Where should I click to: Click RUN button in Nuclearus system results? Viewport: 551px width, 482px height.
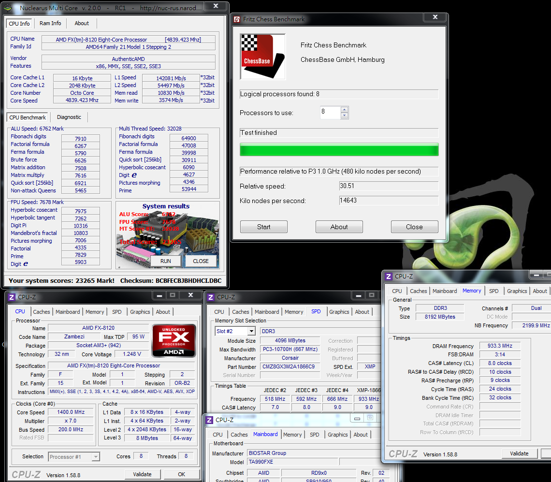(165, 261)
